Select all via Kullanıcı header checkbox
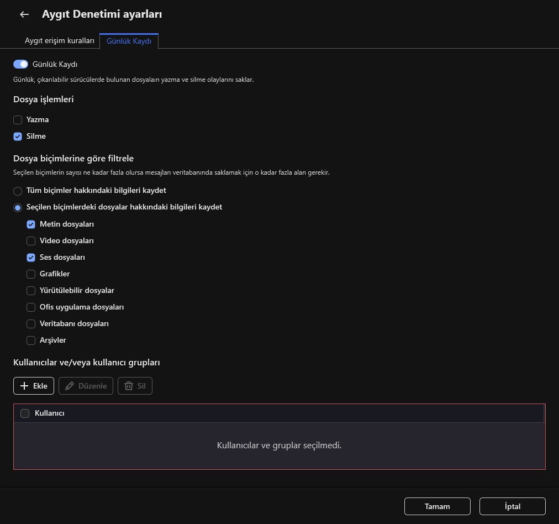Screen dimensions: 559x524 (x=25, y=413)
